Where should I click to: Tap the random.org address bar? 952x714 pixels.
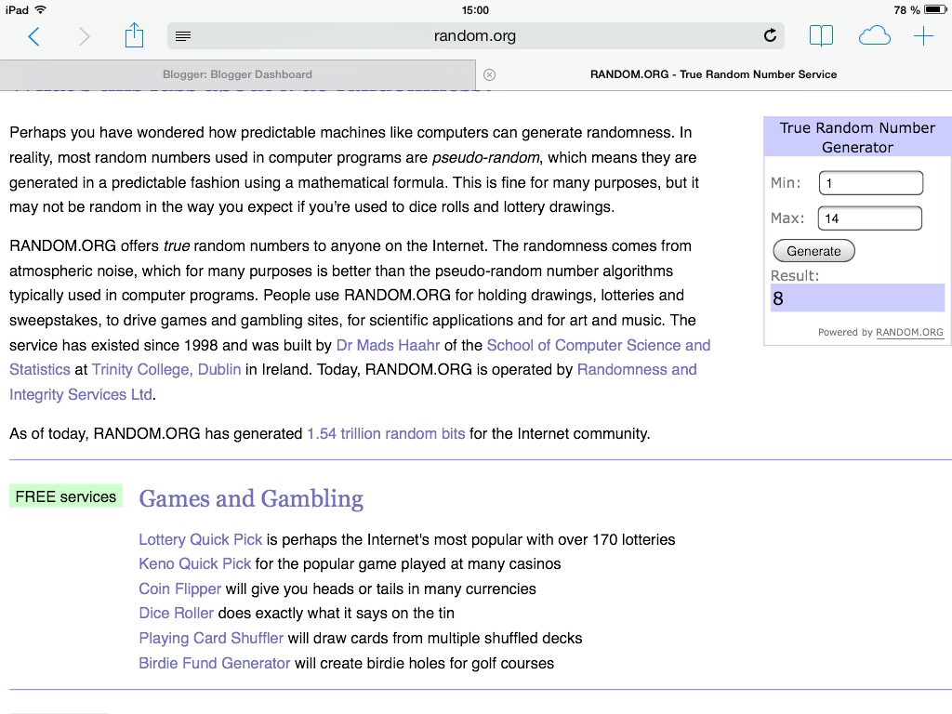pos(475,36)
